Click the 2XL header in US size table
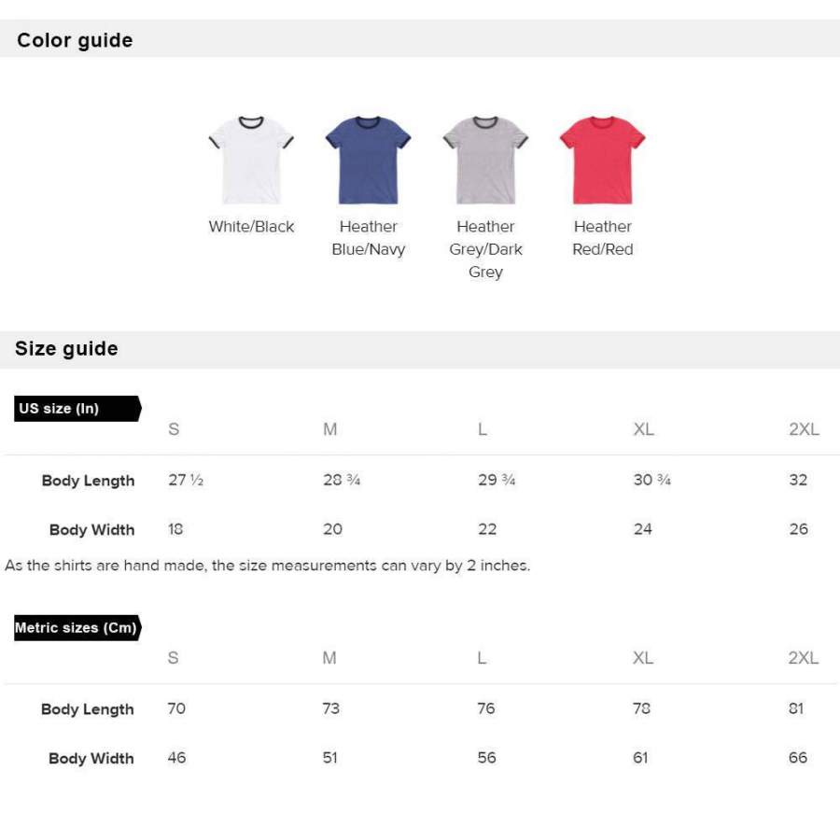 pyautogui.click(x=804, y=429)
